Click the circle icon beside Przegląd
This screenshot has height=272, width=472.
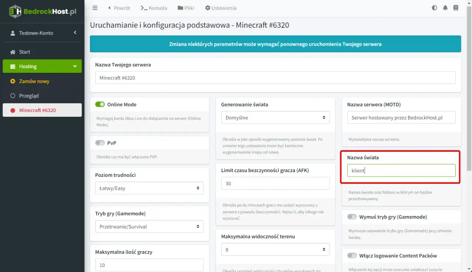pos(13,95)
